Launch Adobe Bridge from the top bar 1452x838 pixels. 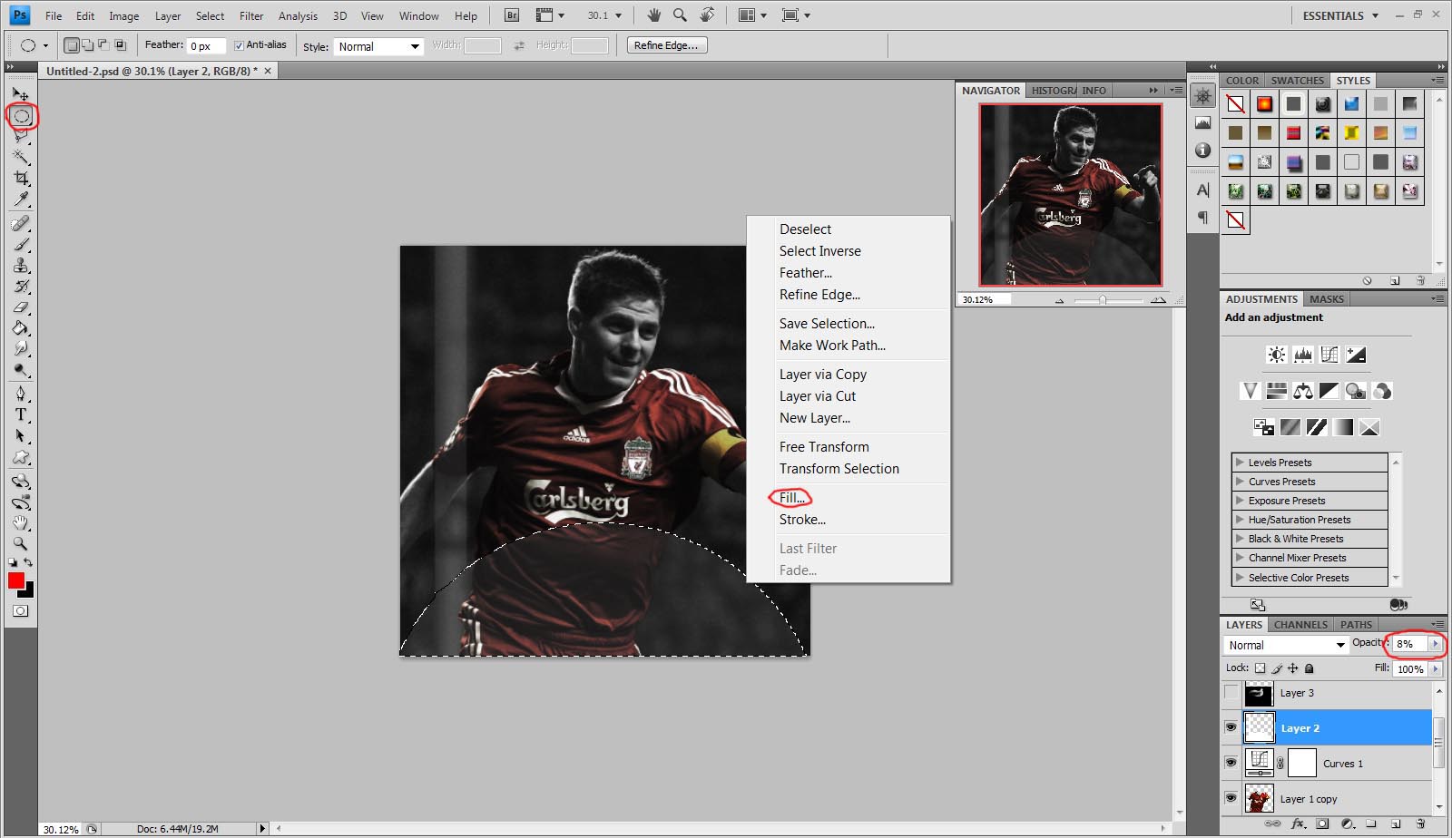click(512, 15)
